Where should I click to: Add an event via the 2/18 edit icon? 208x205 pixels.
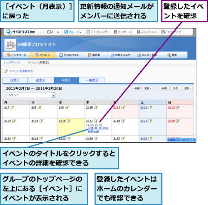click(123, 121)
